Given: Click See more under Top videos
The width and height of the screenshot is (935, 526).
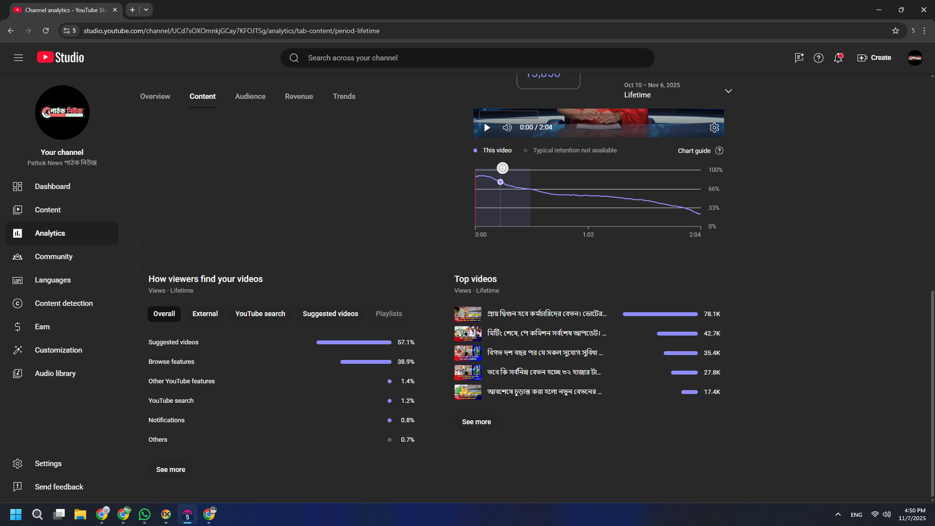Looking at the screenshot, I should 476,422.
